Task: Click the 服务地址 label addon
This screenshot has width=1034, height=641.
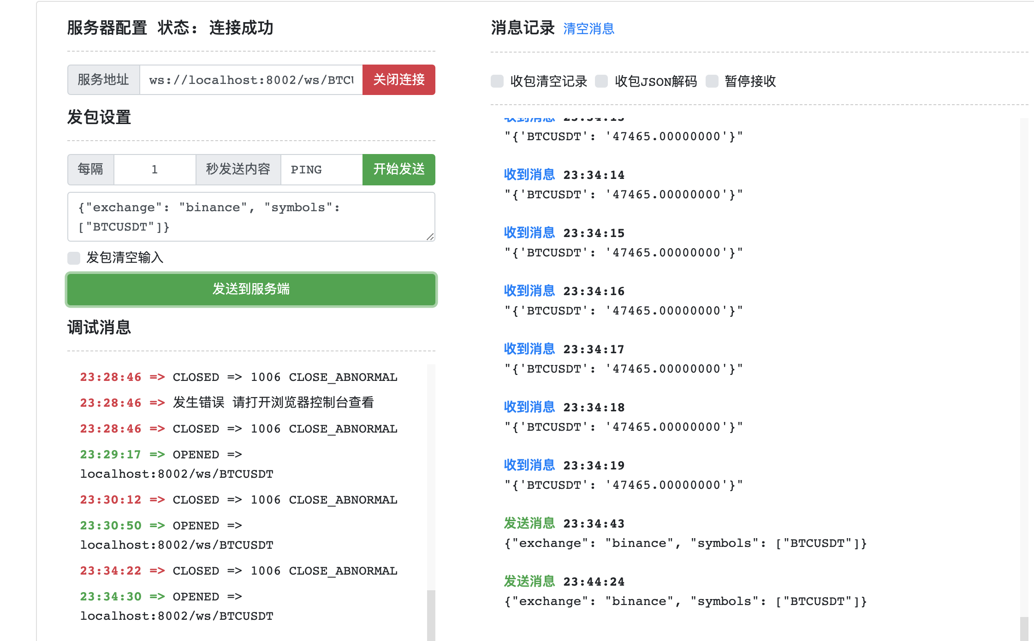Action: tap(103, 80)
